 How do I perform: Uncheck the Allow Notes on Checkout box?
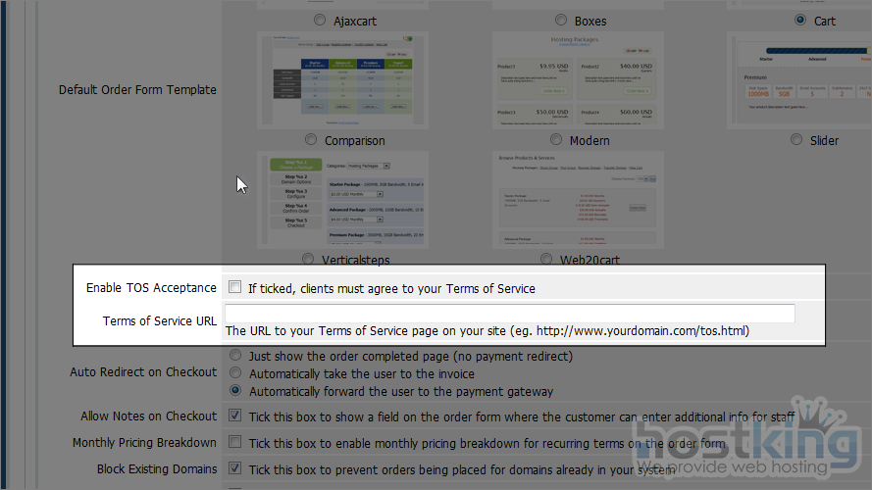click(x=235, y=416)
